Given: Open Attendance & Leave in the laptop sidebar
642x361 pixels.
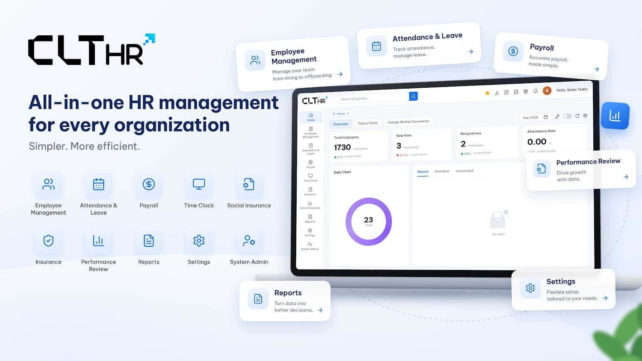Looking at the screenshot, I should (x=311, y=148).
